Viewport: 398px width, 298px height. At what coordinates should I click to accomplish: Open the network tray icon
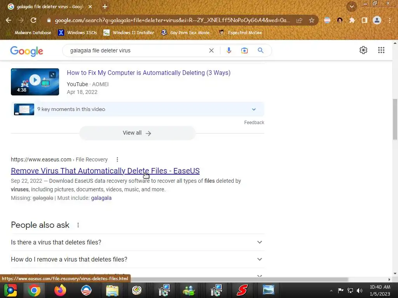pos(350,290)
